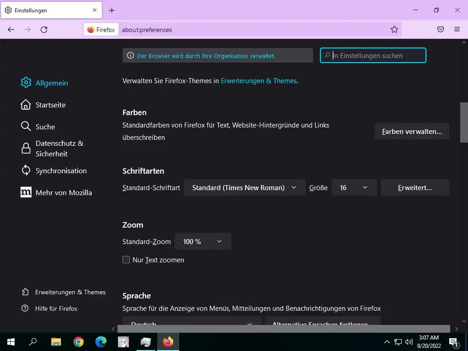This screenshot has width=468, height=351.
Task: Open a new tab with the plus button
Action: coord(112,11)
